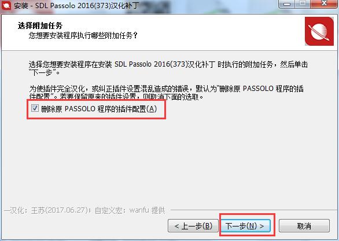Click the subtitle 您想要安装程序执行哪些附加任务？

[x=83, y=35]
